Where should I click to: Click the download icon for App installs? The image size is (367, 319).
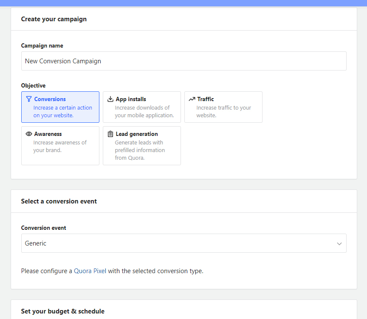click(110, 99)
